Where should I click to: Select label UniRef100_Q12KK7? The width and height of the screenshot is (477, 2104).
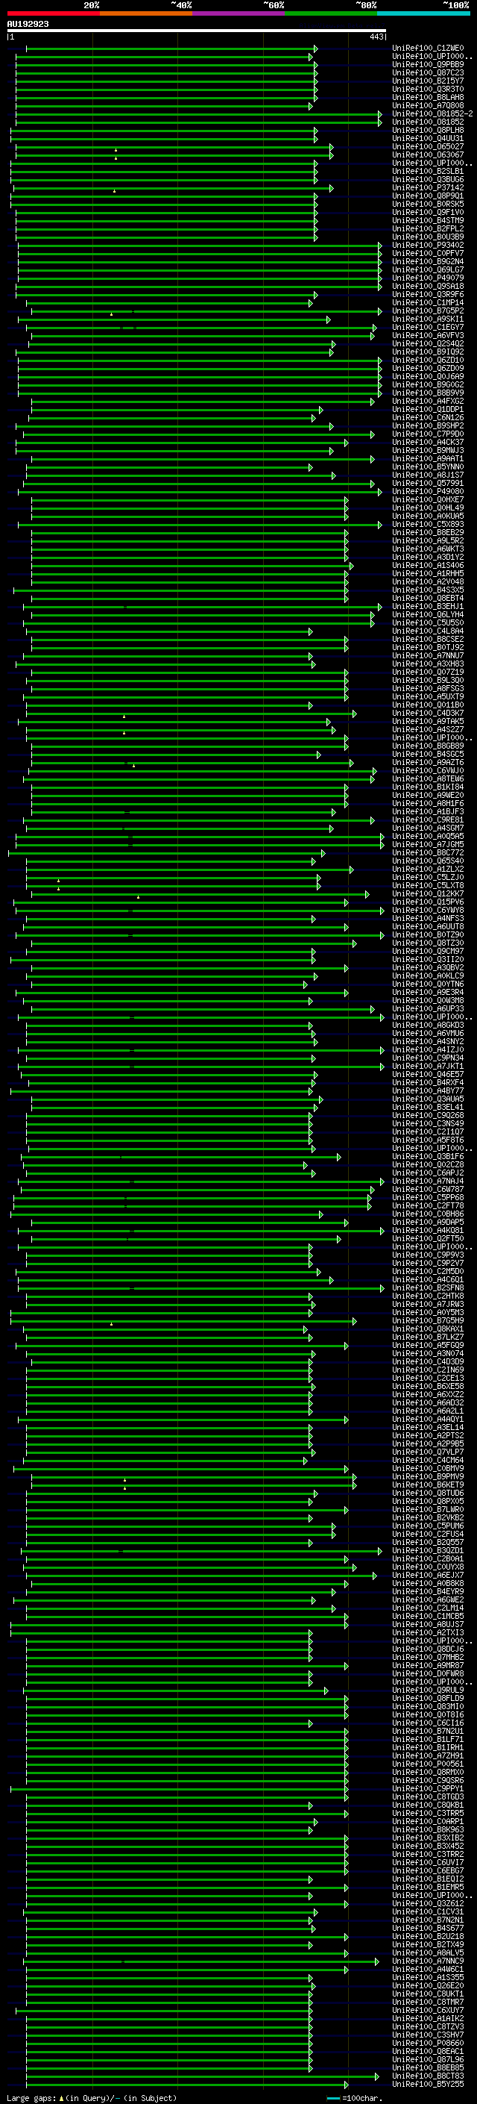point(428,893)
